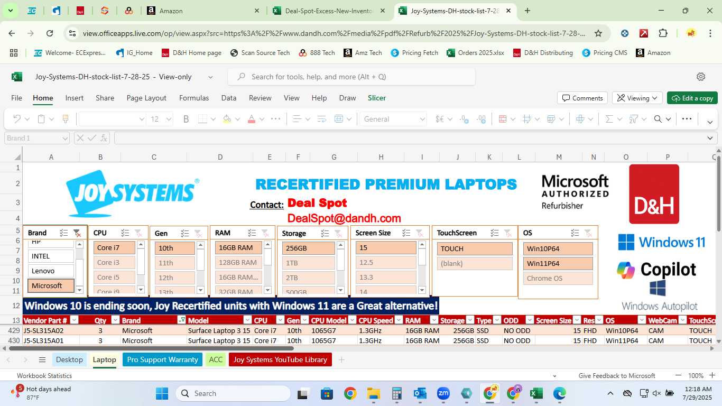Toggle bold formatting
This screenshot has height=406, width=722.
pos(186,119)
